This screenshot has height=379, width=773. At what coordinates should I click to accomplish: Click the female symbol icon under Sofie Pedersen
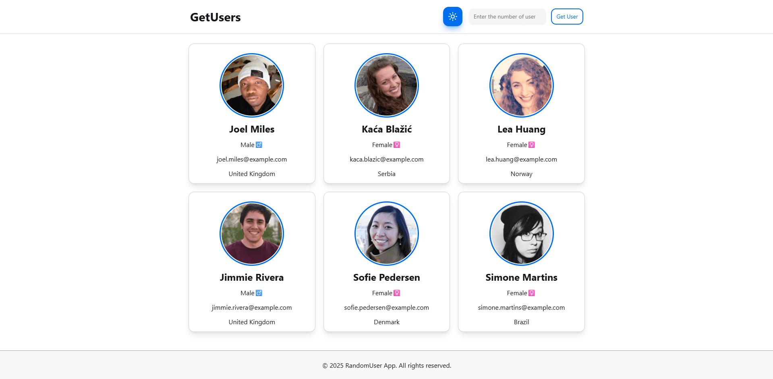397,293
